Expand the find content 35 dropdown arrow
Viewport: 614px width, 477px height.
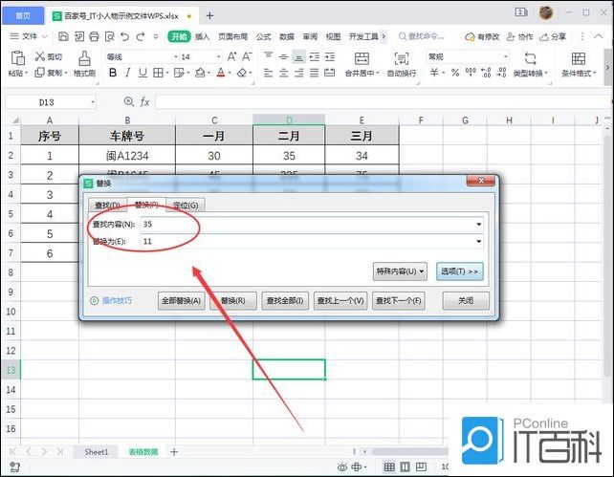(x=478, y=225)
